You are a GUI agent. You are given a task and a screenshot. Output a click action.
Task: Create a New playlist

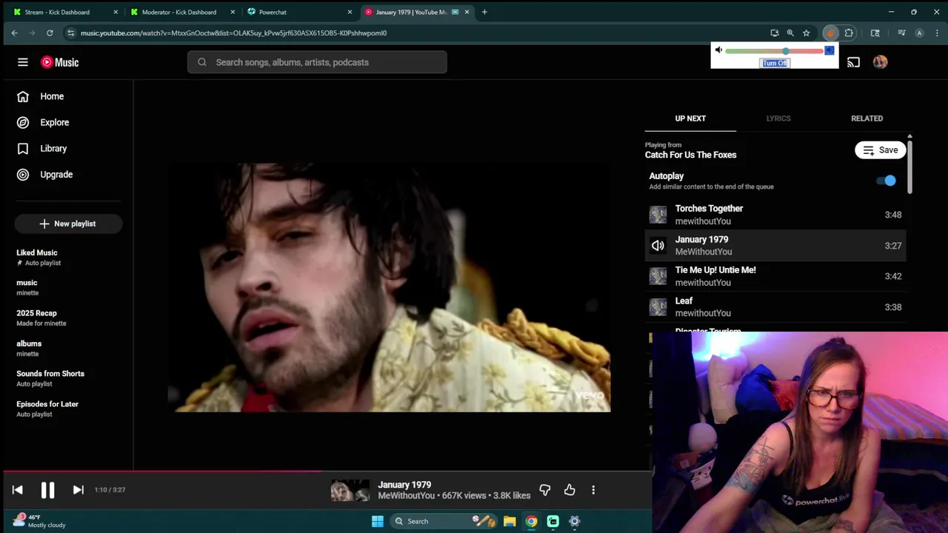click(x=68, y=224)
